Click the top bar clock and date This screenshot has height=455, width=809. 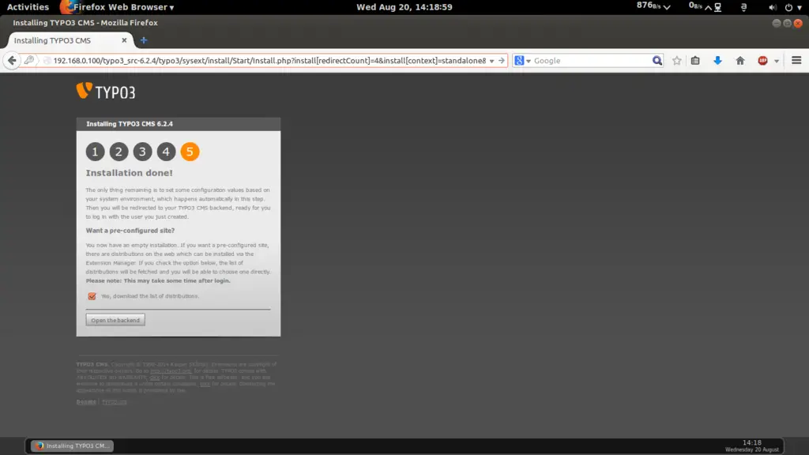coord(404,7)
